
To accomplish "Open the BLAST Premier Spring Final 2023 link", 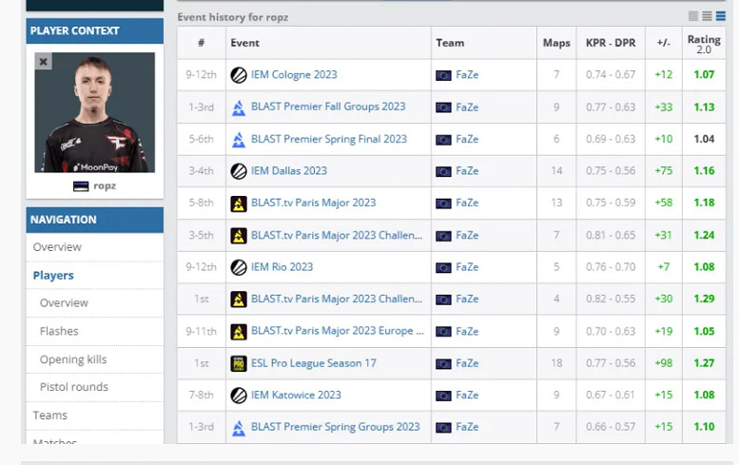I will tap(328, 139).
